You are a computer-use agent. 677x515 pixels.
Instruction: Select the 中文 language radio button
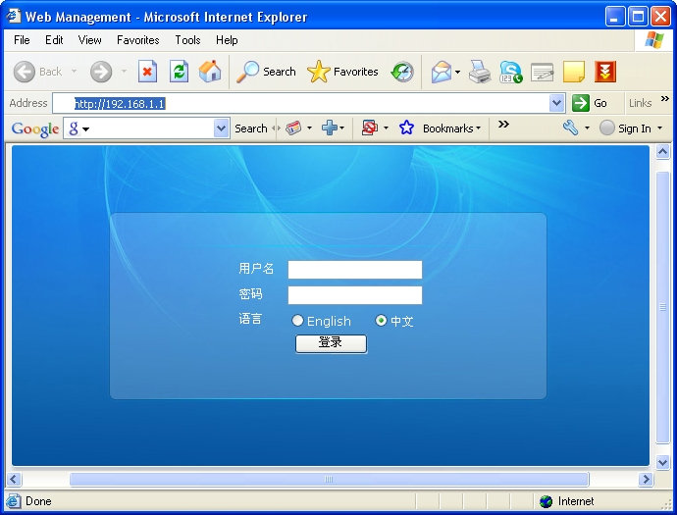click(x=381, y=321)
